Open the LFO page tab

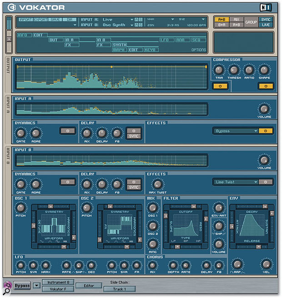point(167,40)
